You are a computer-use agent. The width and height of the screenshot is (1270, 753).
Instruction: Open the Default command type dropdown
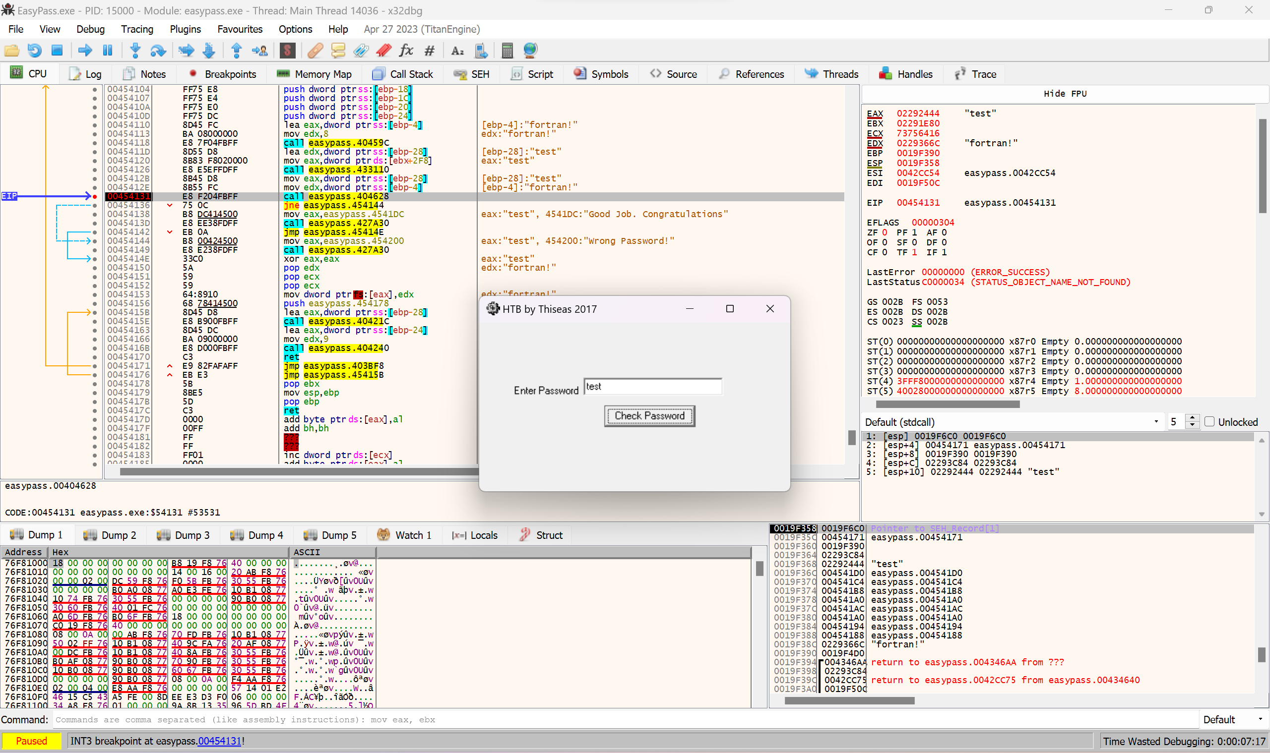pyautogui.click(x=1232, y=719)
